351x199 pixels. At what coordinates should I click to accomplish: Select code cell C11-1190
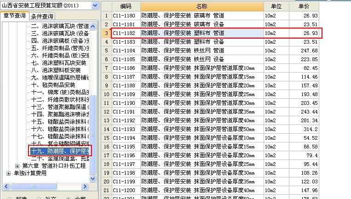point(126,103)
